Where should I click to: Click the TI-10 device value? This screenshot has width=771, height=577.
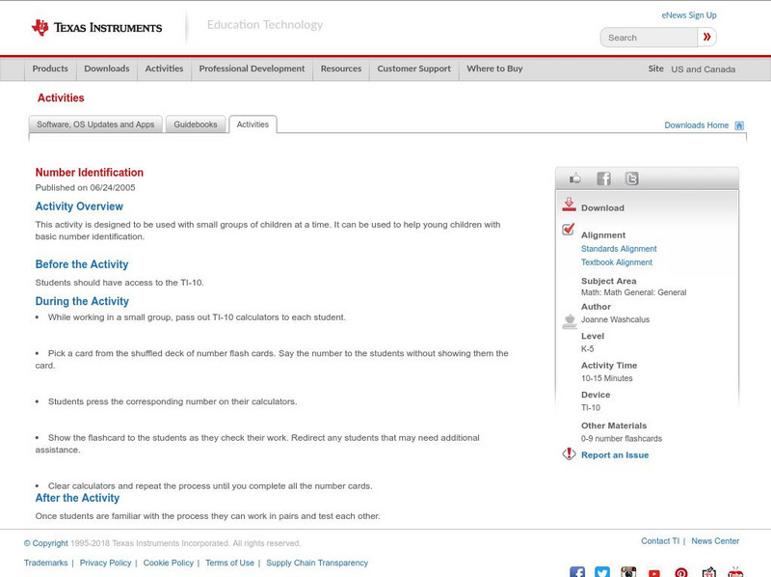point(591,407)
